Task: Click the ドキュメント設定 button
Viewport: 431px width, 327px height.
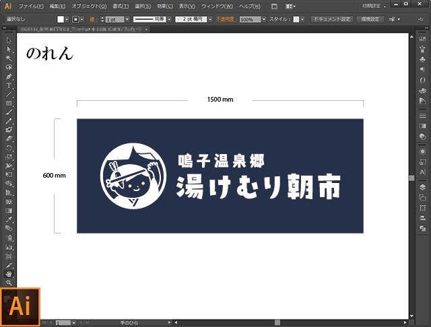Action: pos(332,20)
